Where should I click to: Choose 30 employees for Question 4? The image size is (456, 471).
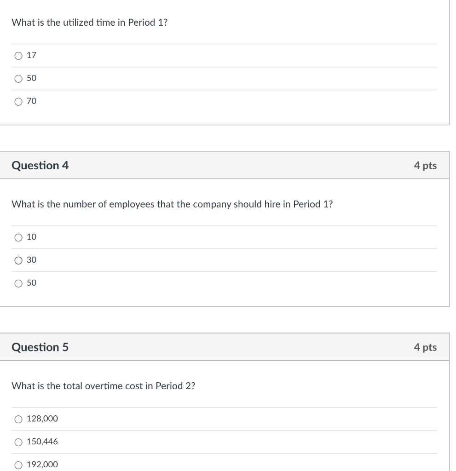coord(18,260)
